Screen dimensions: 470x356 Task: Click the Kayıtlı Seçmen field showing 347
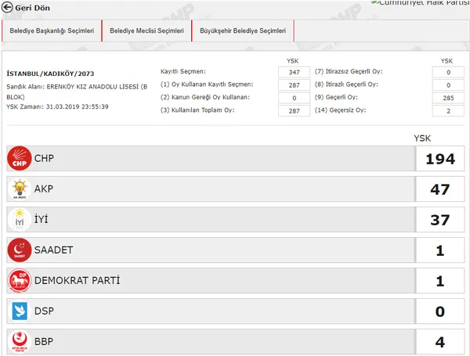(295, 71)
